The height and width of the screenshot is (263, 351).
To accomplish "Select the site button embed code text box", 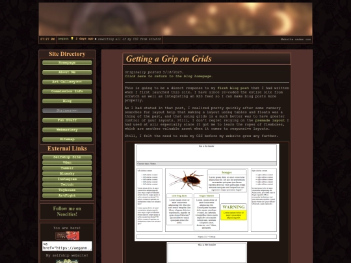I will pyautogui.click(x=67, y=245).
